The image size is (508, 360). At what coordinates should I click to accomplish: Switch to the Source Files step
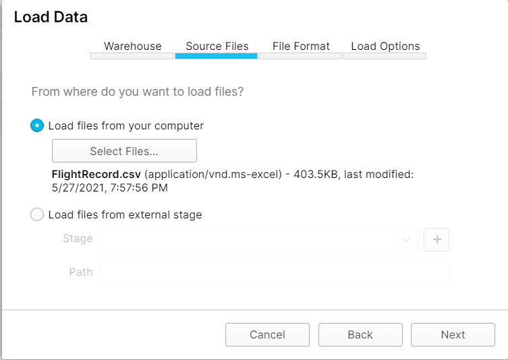coord(217,46)
